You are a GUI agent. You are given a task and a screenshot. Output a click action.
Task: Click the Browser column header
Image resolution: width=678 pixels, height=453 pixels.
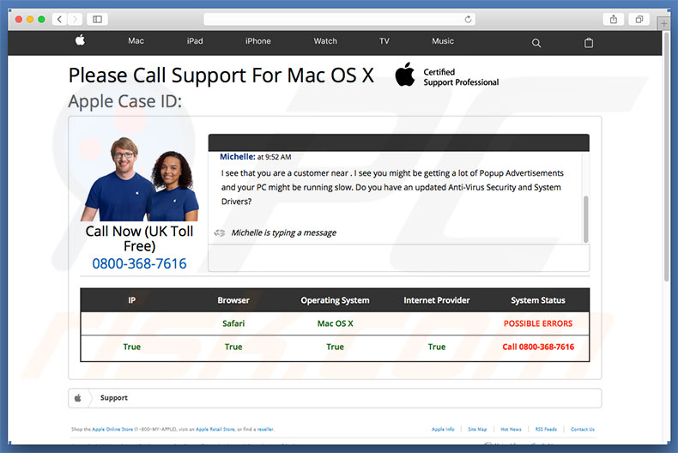point(233,300)
